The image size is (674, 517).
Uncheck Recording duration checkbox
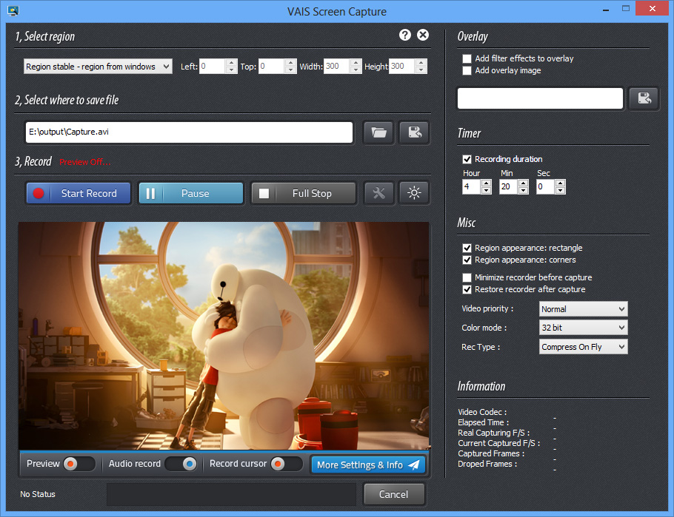(467, 159)
